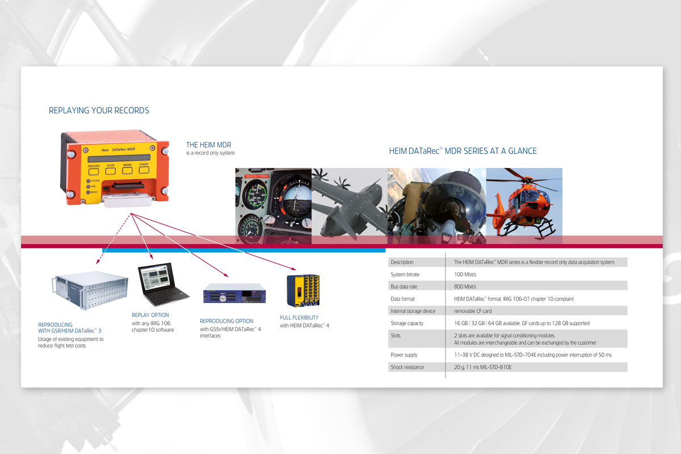The width and height of the screenshot is (681, 454).
Task: Click the "800 Mbit/s" value
Action: (x=465, y=287)
